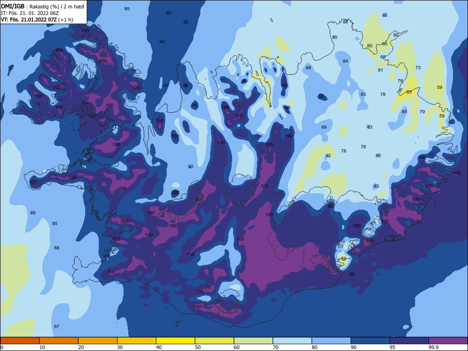The width and height of the screenshot is (468, 351).
Task: Select the orange 10–20 legend color band
Action: pos(59,341)
